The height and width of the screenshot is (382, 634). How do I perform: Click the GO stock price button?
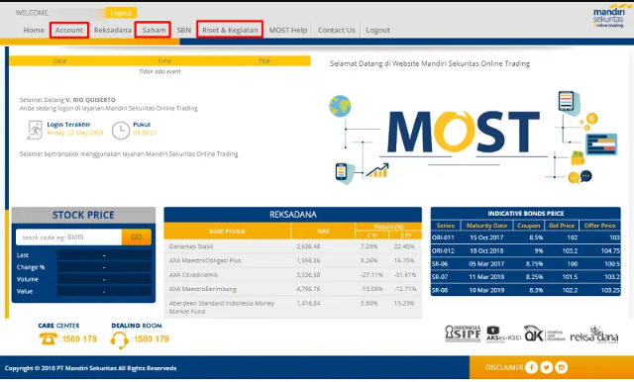pos(137,238)
